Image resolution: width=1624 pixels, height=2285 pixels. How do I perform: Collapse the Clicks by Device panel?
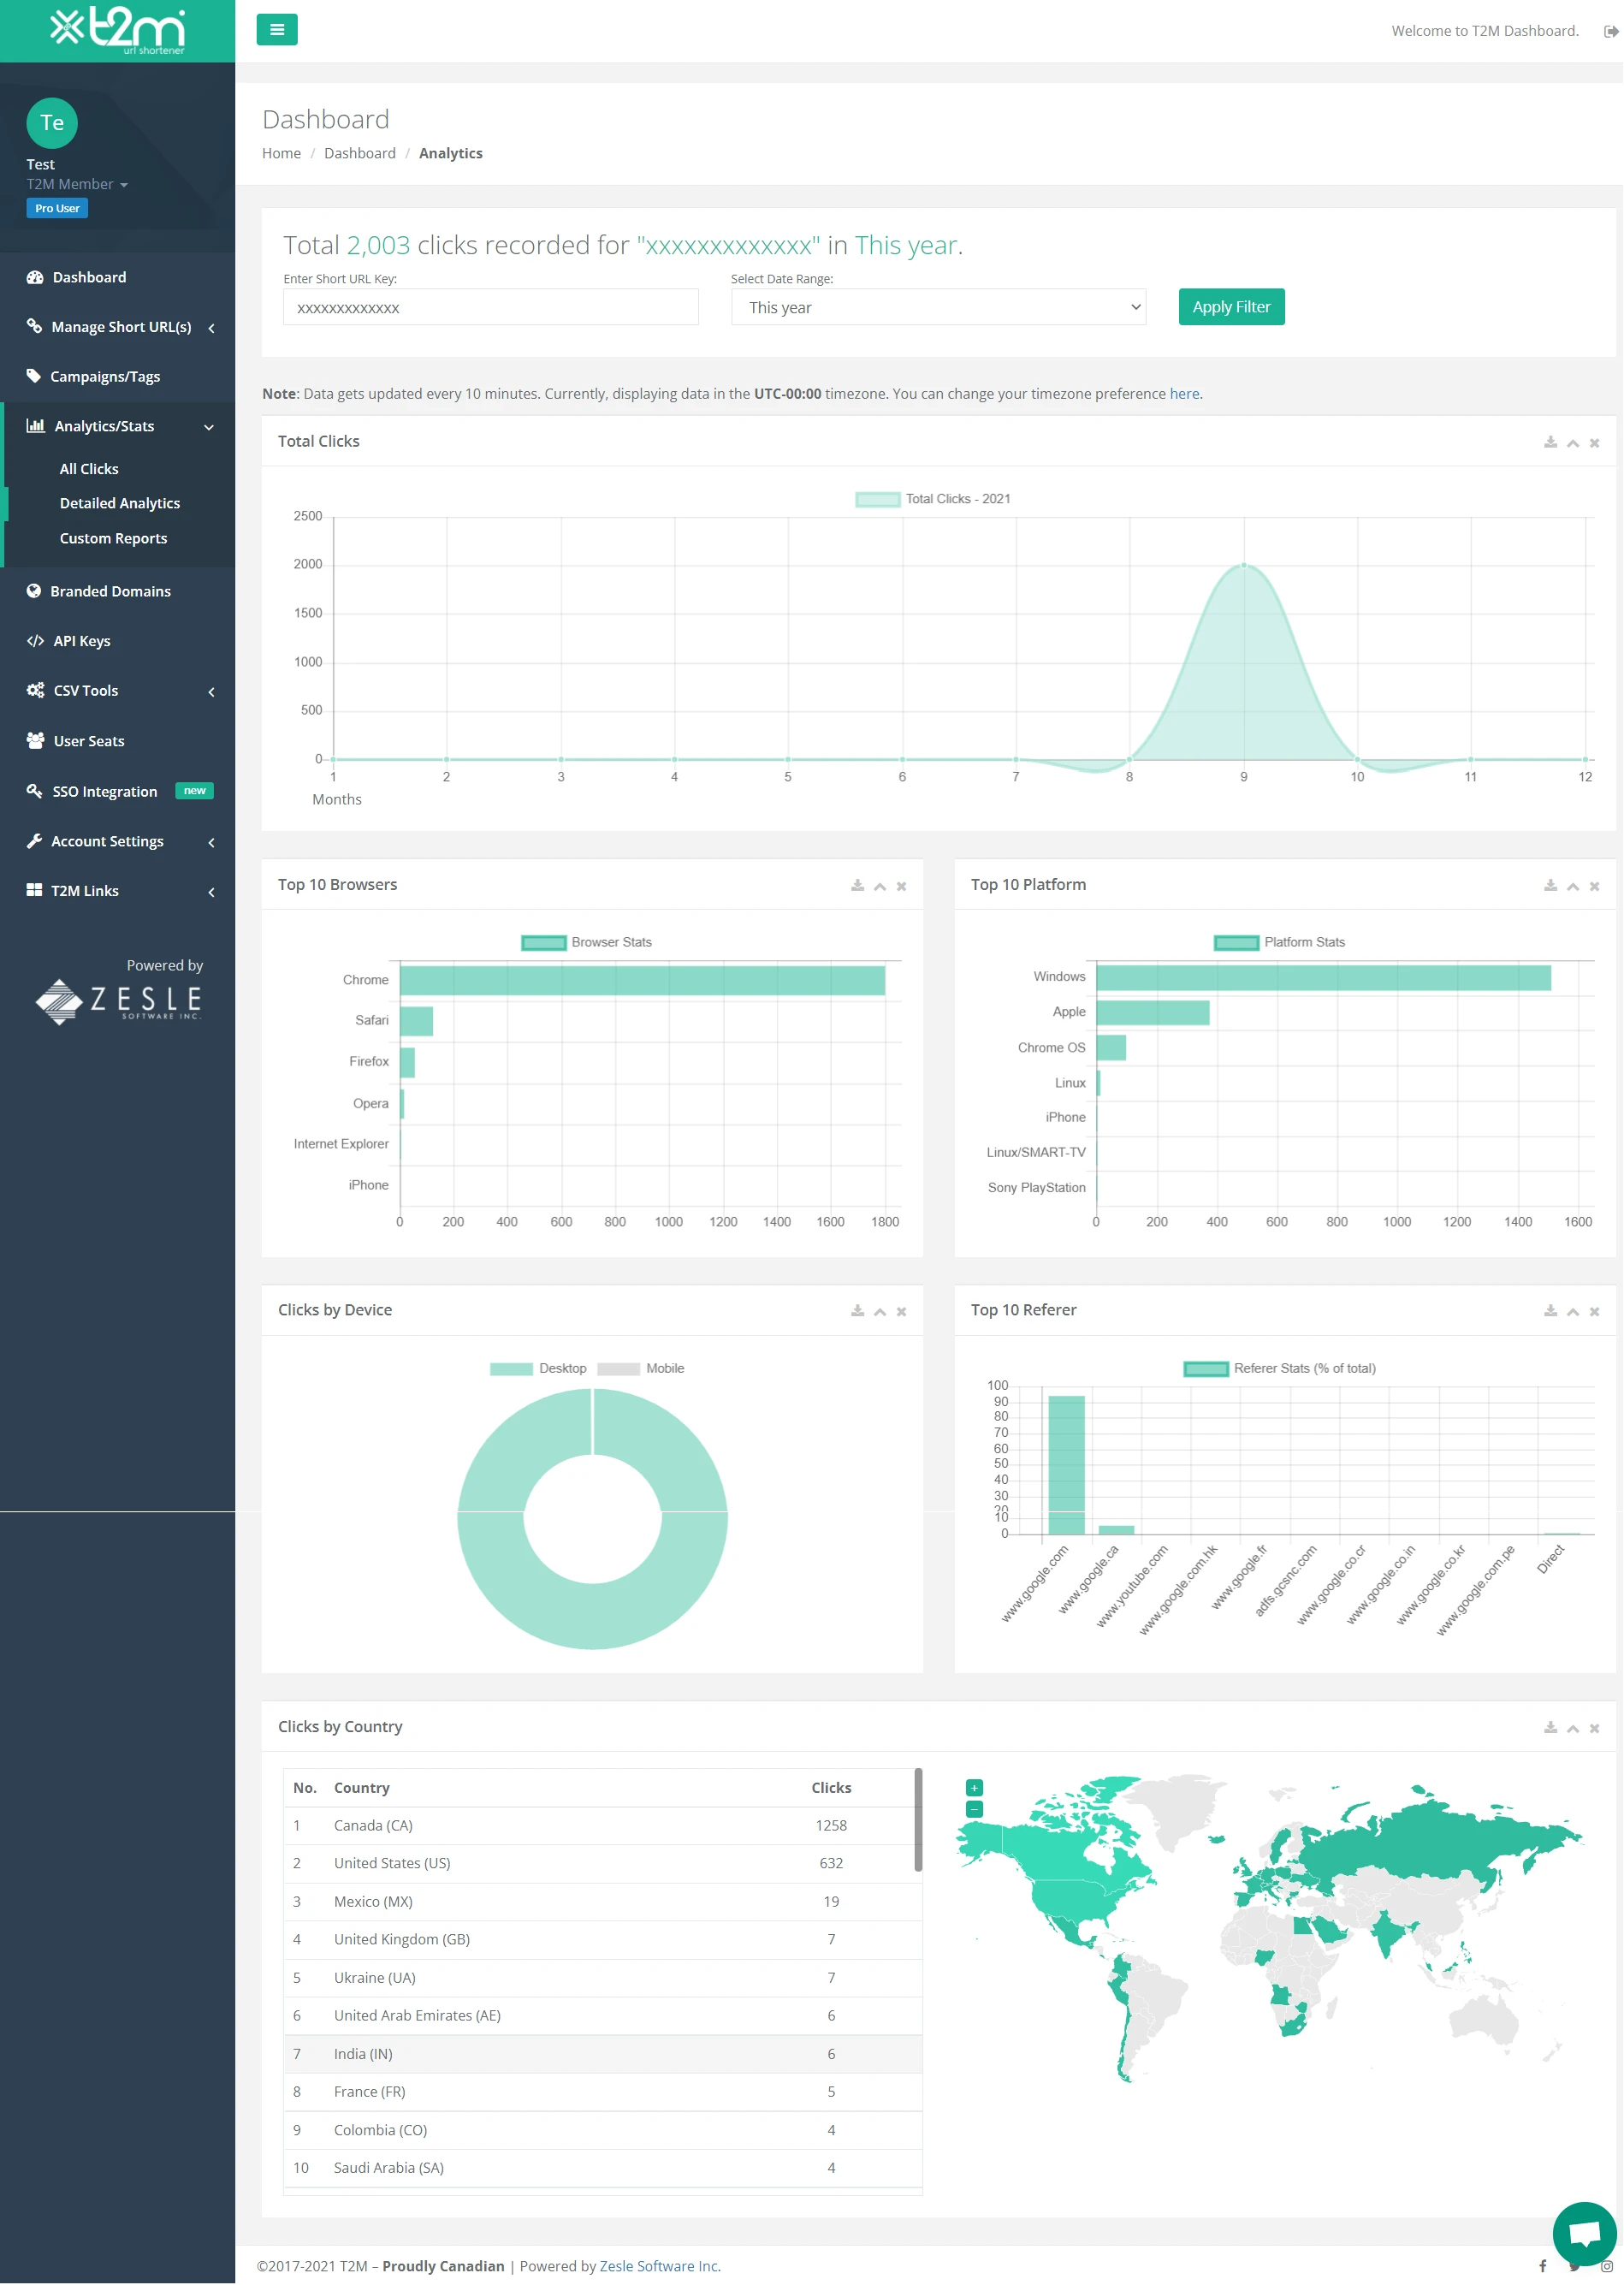coord(879,1311)
